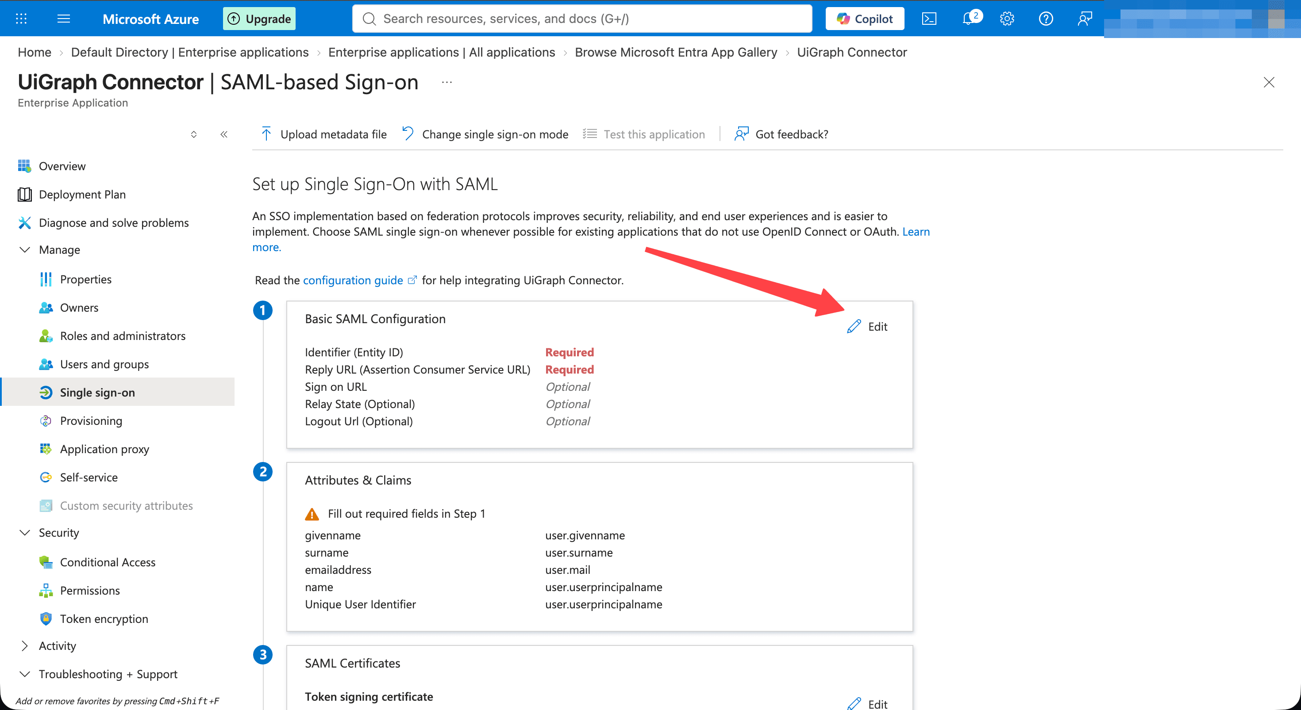This screenshot has width=1301, height=710.
Task: Click the Deployment Plan book icon
Action: click(x=24, y=194)
